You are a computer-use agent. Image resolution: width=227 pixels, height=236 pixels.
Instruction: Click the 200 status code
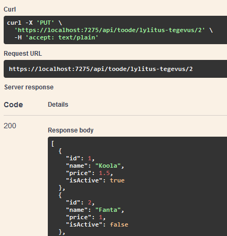tap(10, 126)
